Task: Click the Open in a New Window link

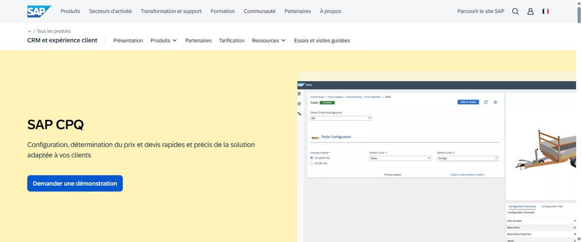Action: [x=462, y=175]
